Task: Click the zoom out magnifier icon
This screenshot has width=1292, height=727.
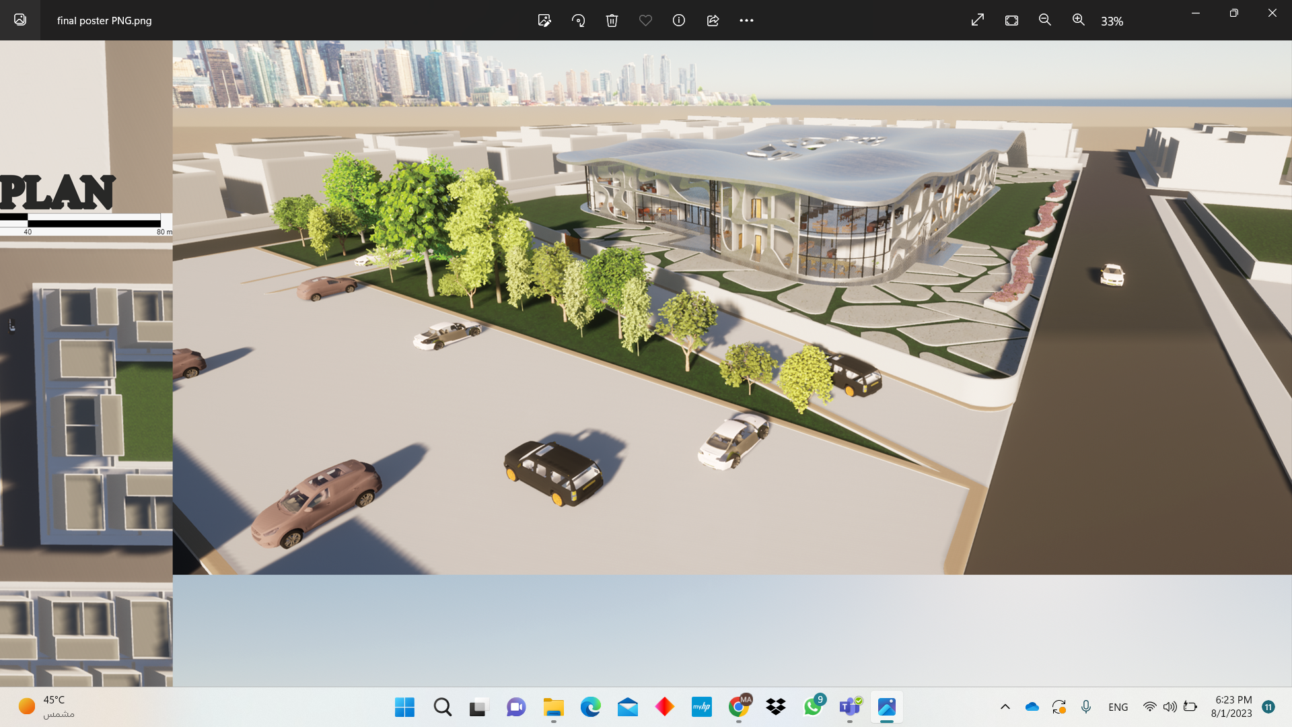Action: [1045, 20]
